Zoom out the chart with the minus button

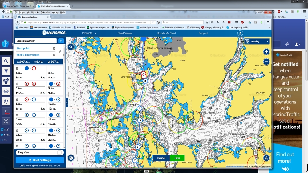point(266,62)
